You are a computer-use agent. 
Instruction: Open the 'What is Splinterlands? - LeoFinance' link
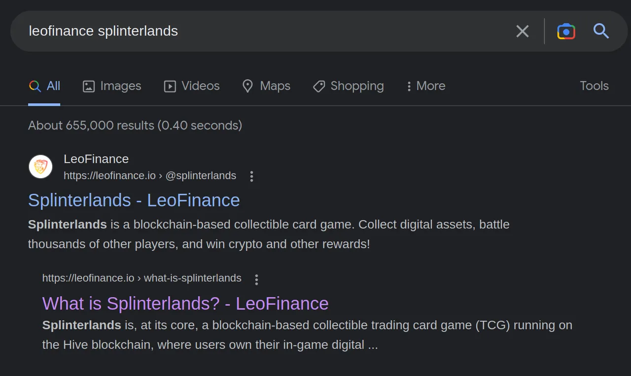tap(185, 304)
